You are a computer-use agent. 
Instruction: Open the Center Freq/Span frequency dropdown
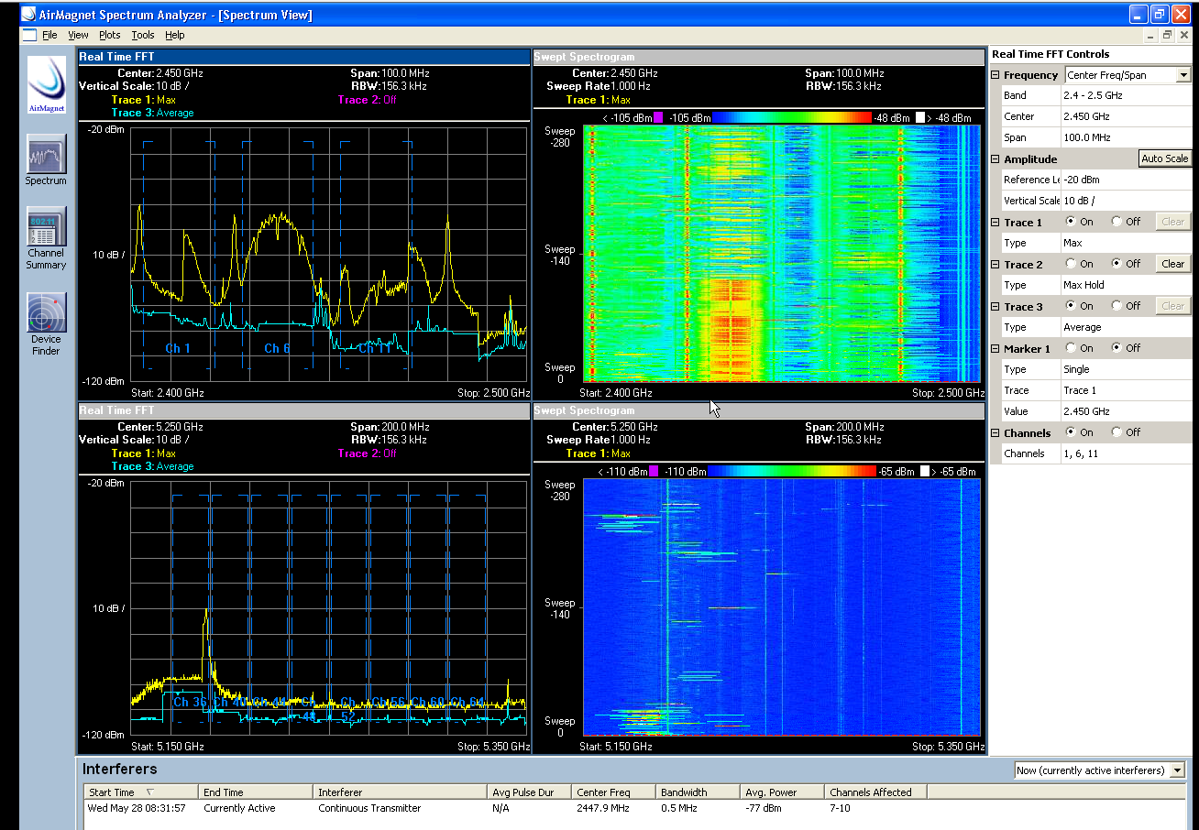click(x=1182, y=75)
